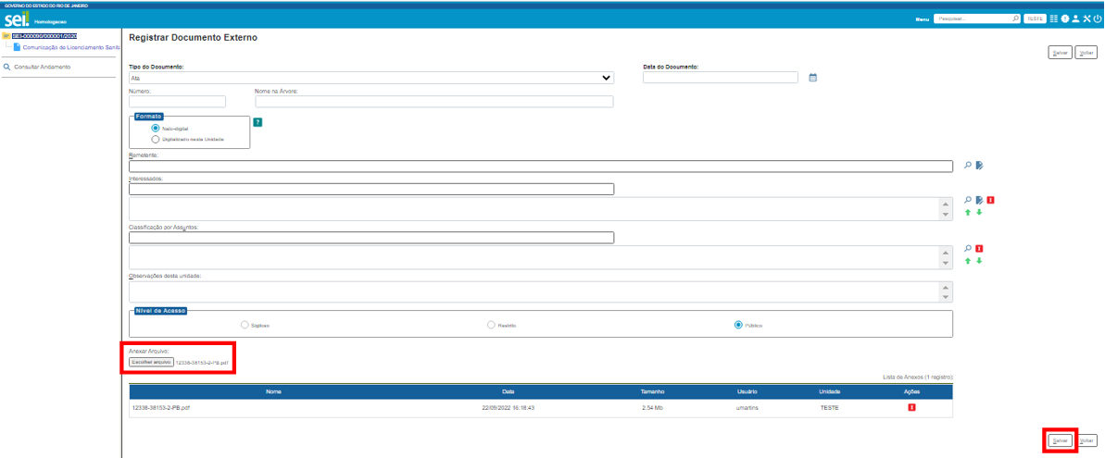This screenshot has width=1105, height=458.
Task: Select the Digitalizado nesta Unidade format option
Action: [x=142, y=139]
